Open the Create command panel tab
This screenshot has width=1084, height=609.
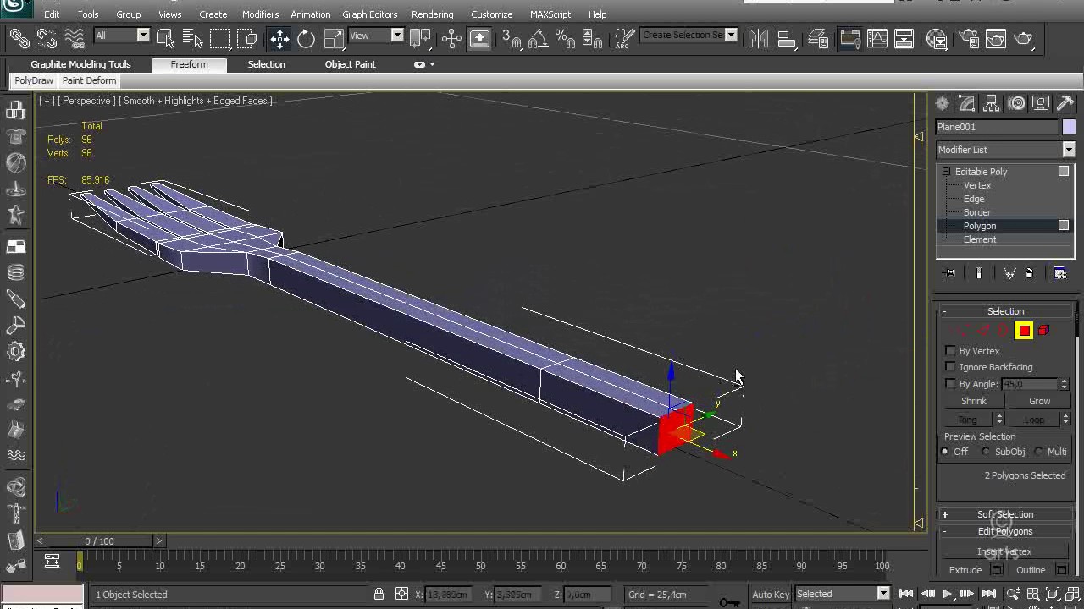click(942, 103)
